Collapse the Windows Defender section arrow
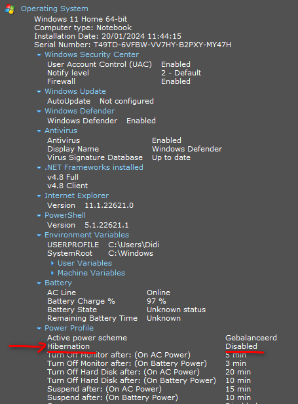This screenshot has width=298, height=404. coord(39,111)
